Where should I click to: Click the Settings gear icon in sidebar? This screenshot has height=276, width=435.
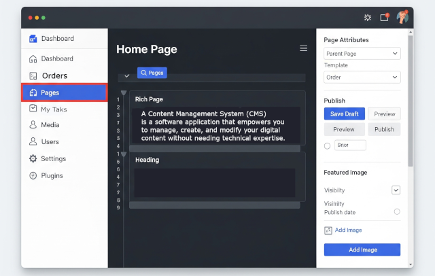33,158
